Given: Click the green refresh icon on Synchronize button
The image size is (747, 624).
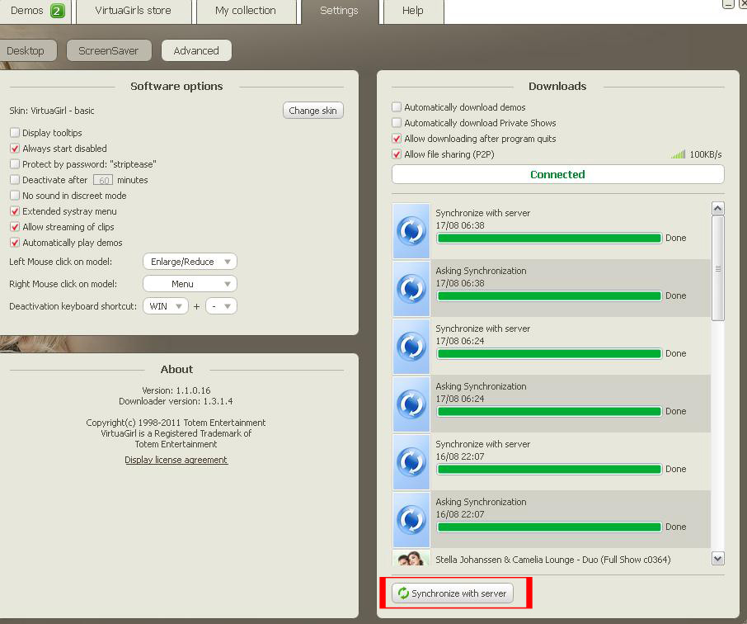Looking at the screenshot, I should tap(403, 593).
